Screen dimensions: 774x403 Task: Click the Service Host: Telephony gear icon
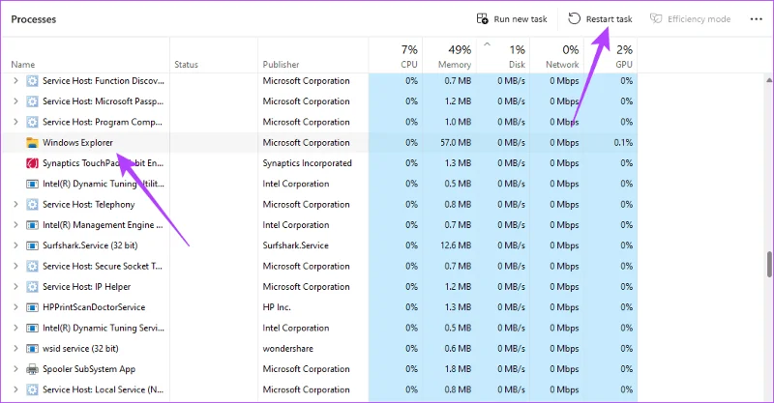(x=32, y=204)
